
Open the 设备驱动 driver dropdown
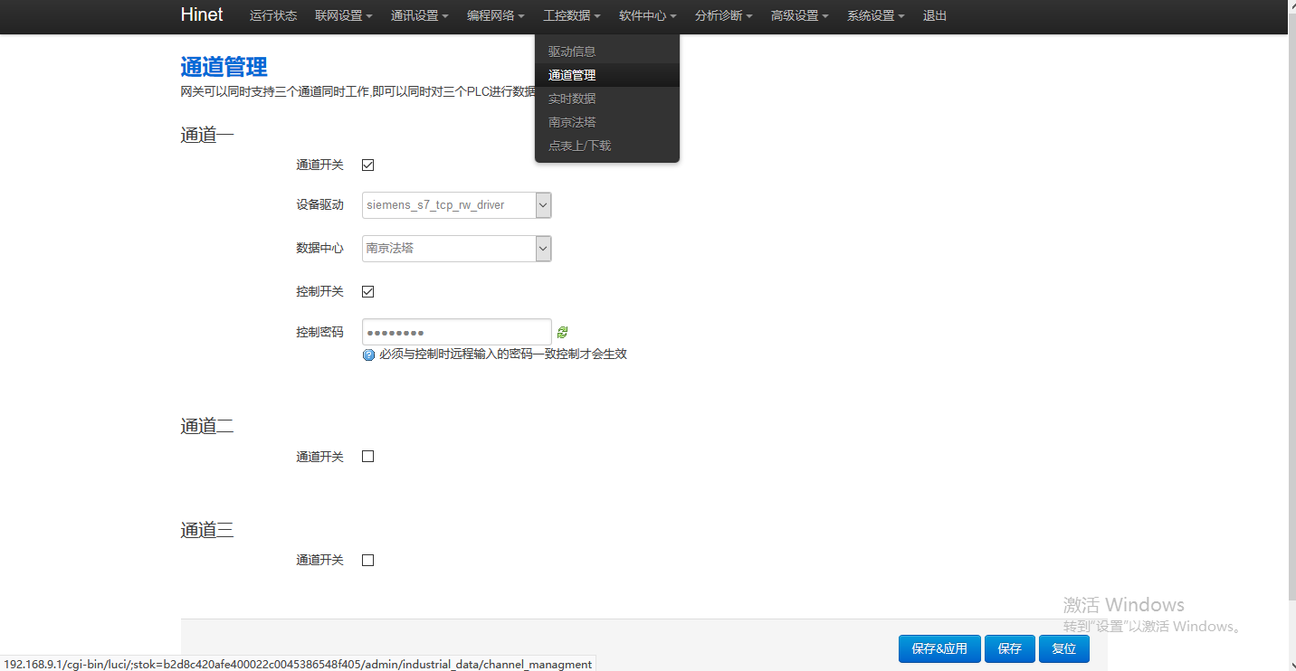point(456,205)
